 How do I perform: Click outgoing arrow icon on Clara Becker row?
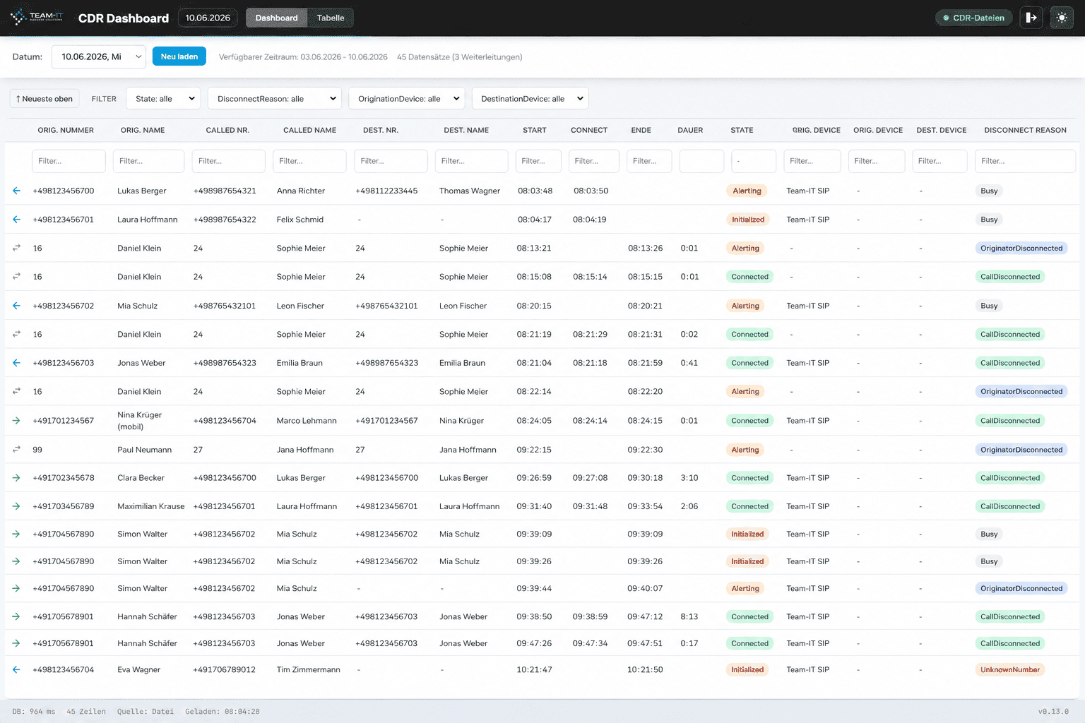click(16, 478)
